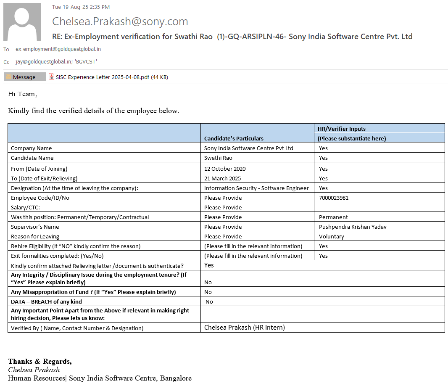
Task: Click 'Was this position: Permanent/Temporary/Contractual' label
Action: click(x=80, y=217)
